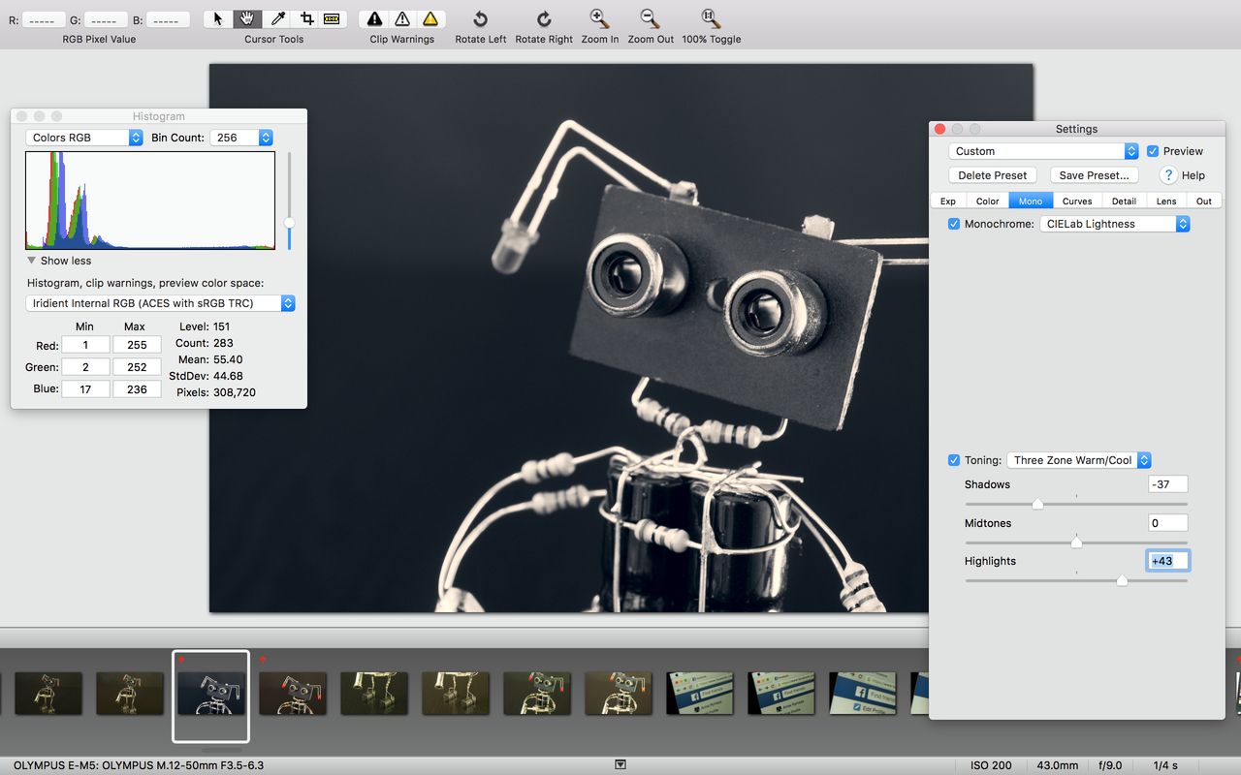Disable the Monochrome checkbox

pos(954,224)
